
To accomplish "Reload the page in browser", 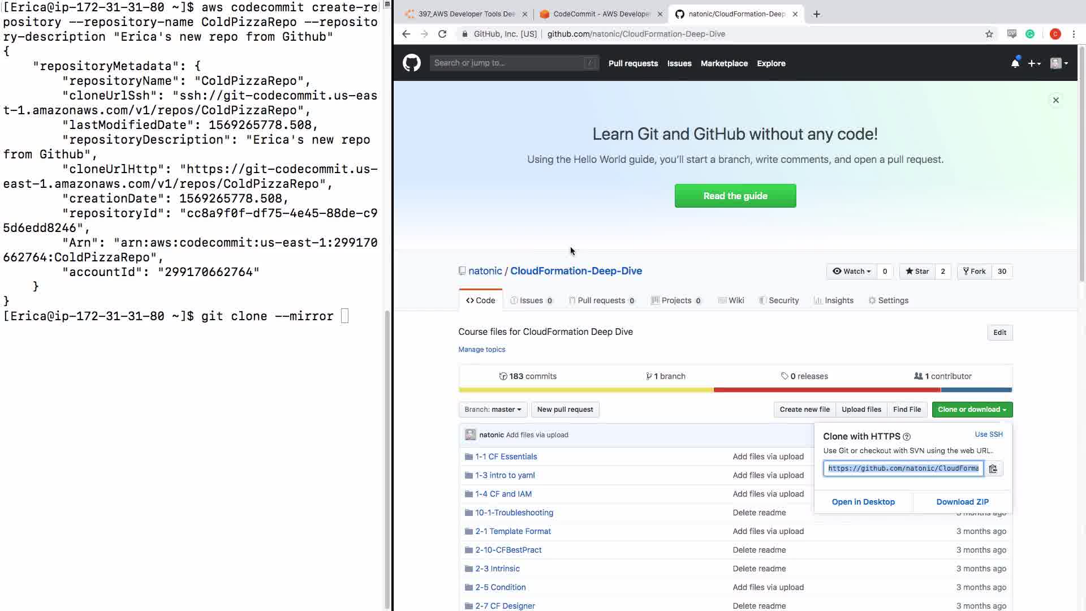I will point(442,34).
